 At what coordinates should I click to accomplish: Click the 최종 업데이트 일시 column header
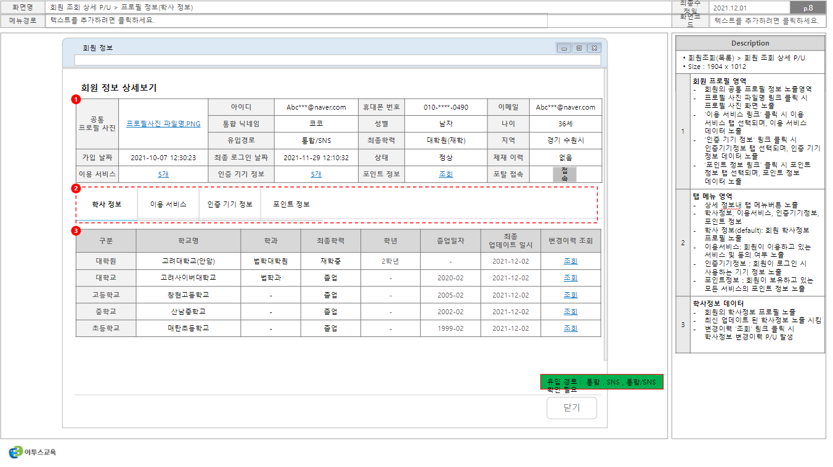(511, 241)
